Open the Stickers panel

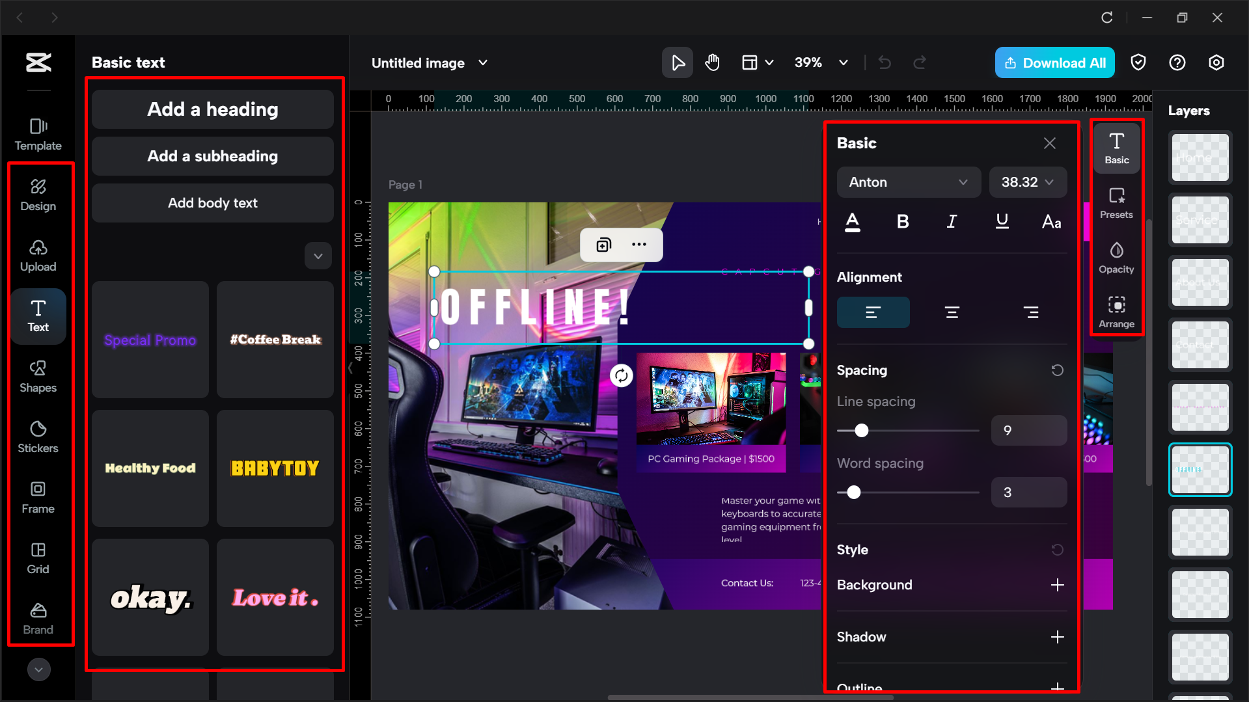[x=38, y=437]
